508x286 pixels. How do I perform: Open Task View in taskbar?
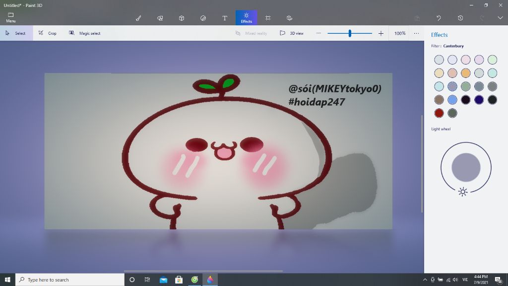pos(147,280)
